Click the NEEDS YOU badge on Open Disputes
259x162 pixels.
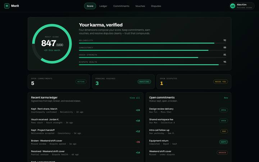coord(221,82)
